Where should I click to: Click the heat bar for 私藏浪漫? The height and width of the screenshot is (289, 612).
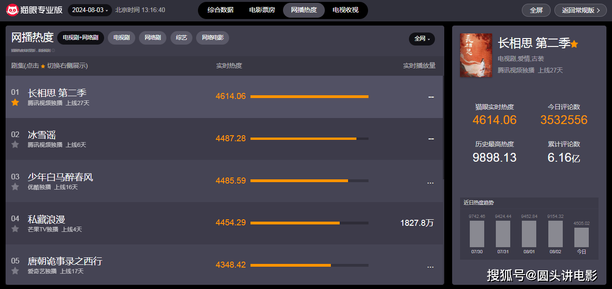[309, 223]
